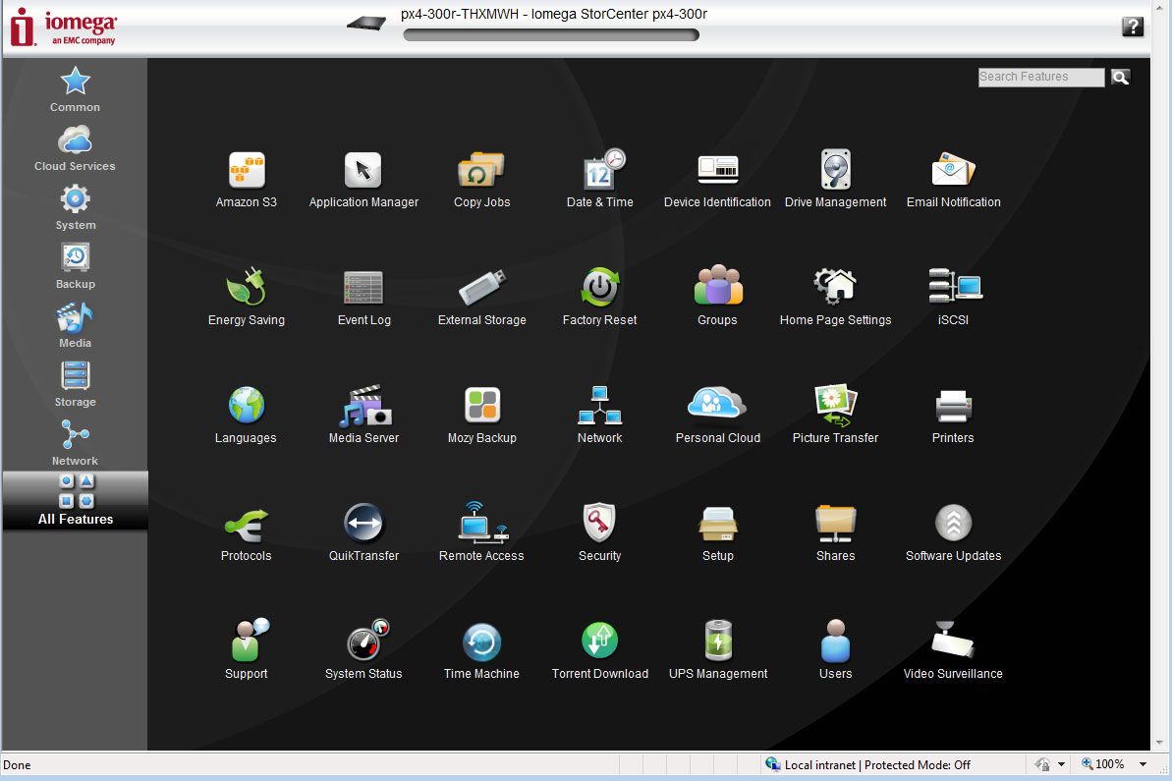The image size is (1172, 781).
Task: Open Shares
Action: pos(835,533)
